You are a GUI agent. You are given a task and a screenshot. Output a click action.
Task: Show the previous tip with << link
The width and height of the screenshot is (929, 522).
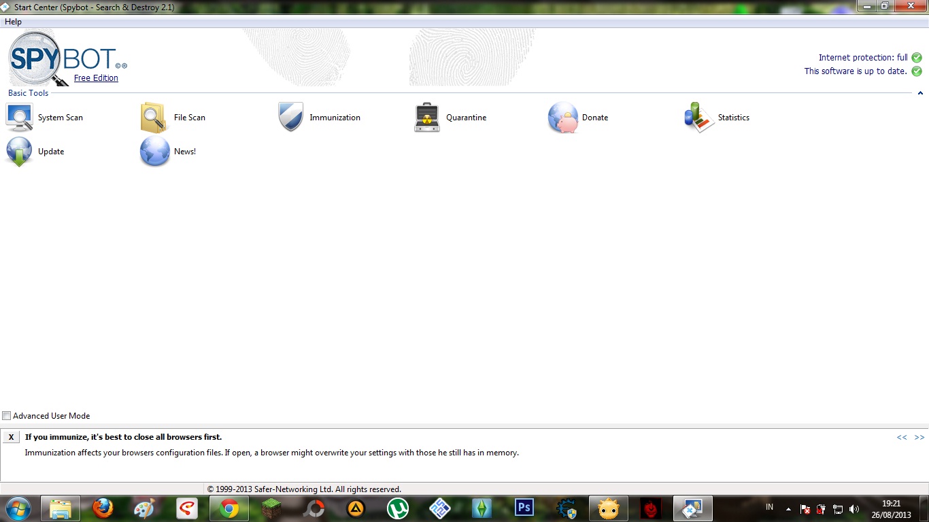[902, 437]
